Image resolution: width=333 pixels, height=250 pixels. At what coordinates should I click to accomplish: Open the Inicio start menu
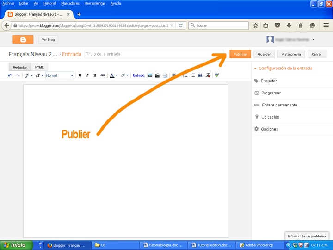point(16,245)
